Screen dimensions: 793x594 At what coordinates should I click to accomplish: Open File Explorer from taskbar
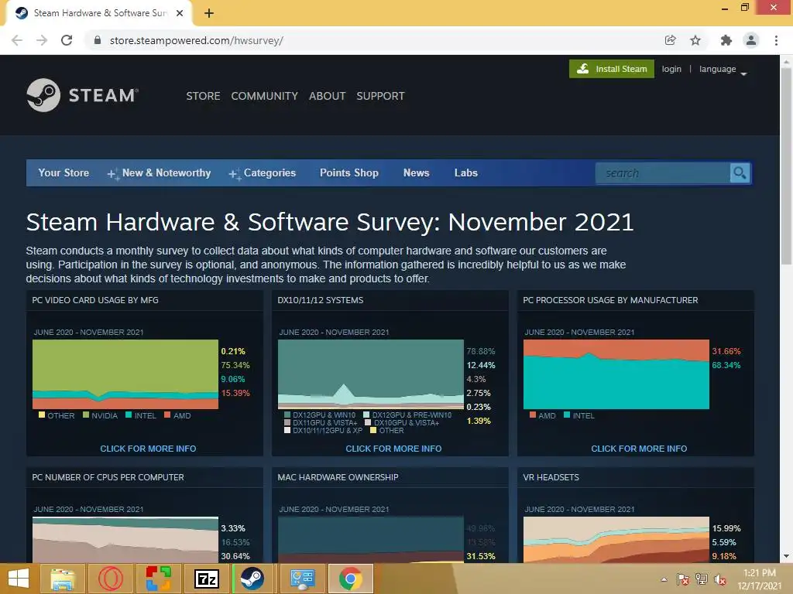point(63,579)
